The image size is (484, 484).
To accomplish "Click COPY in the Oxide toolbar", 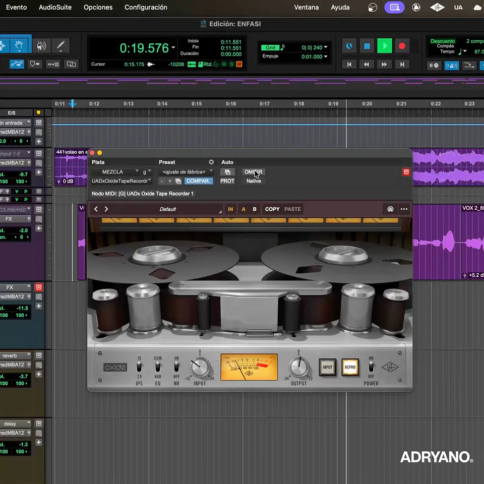I will (272, 209).
